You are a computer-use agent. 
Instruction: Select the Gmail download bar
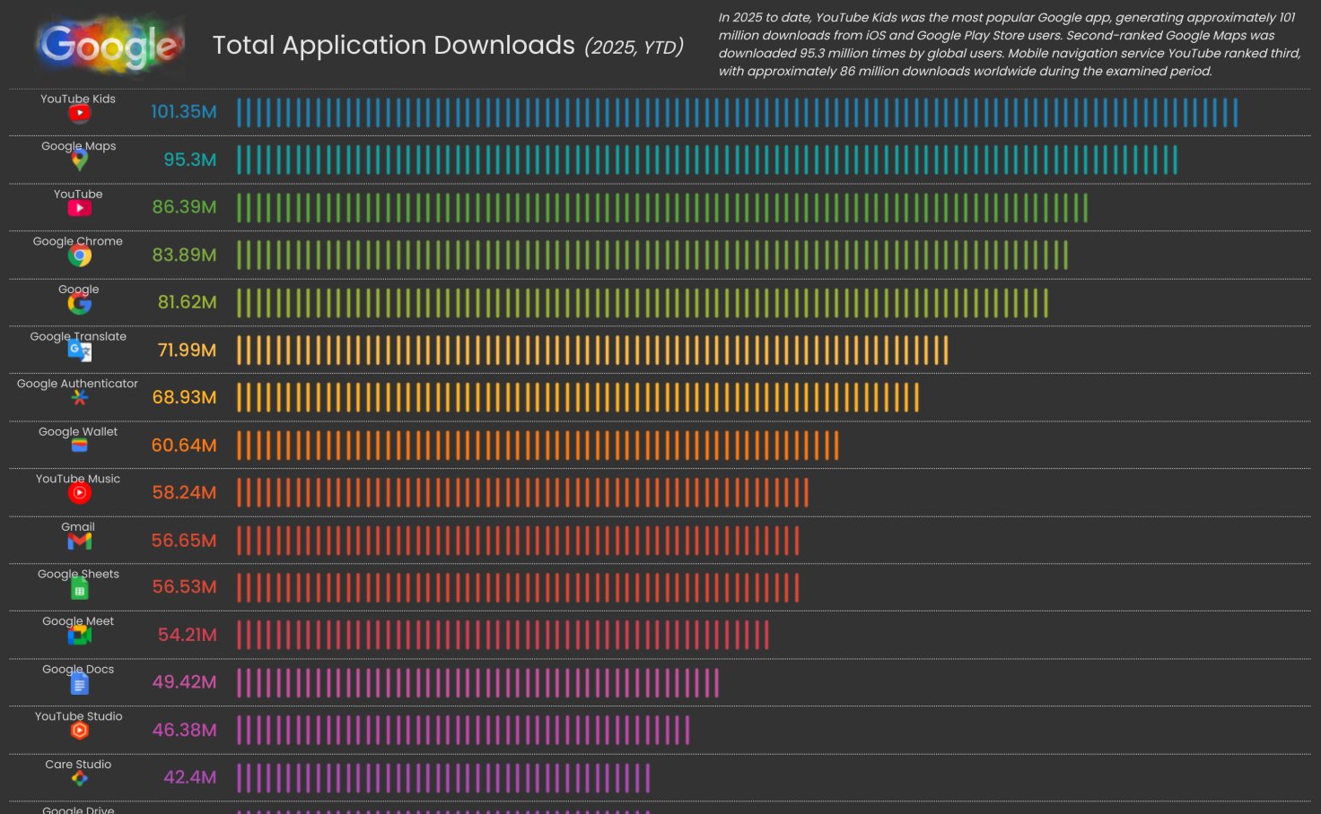click(518, 541)
